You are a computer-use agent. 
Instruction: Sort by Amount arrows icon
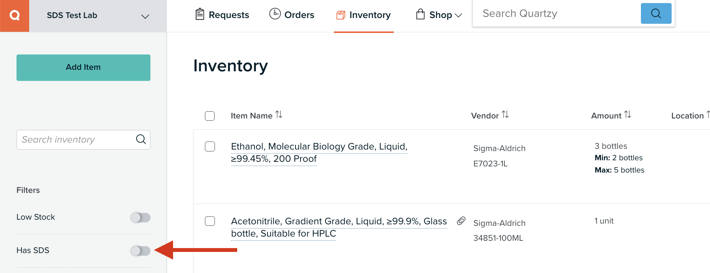[627, 115]
